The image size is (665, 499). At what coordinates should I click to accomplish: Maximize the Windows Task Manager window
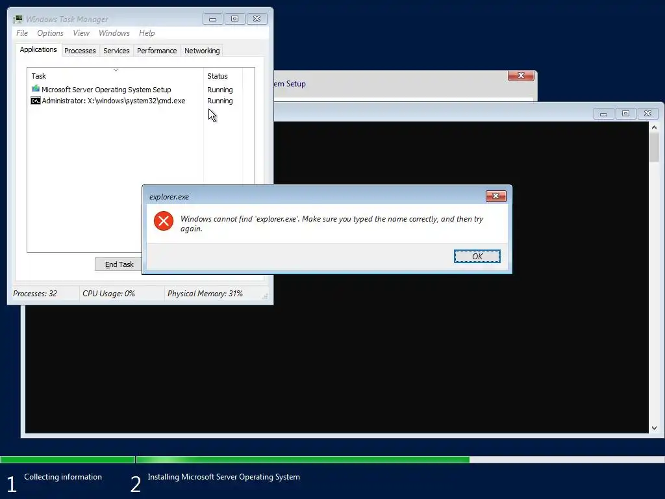coord(234,19)
